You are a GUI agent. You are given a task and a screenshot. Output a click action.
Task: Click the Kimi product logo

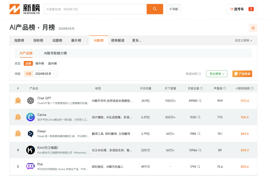30,150
